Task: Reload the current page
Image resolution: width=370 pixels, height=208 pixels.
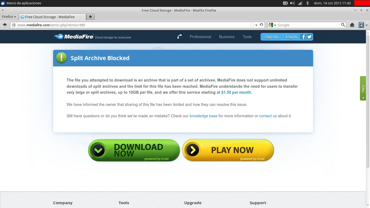Action: tap(261, 25)
